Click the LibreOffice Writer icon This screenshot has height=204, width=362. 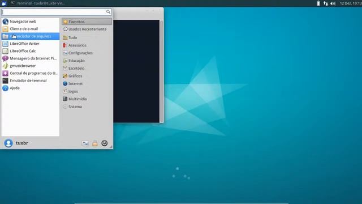tap(5, 44)
